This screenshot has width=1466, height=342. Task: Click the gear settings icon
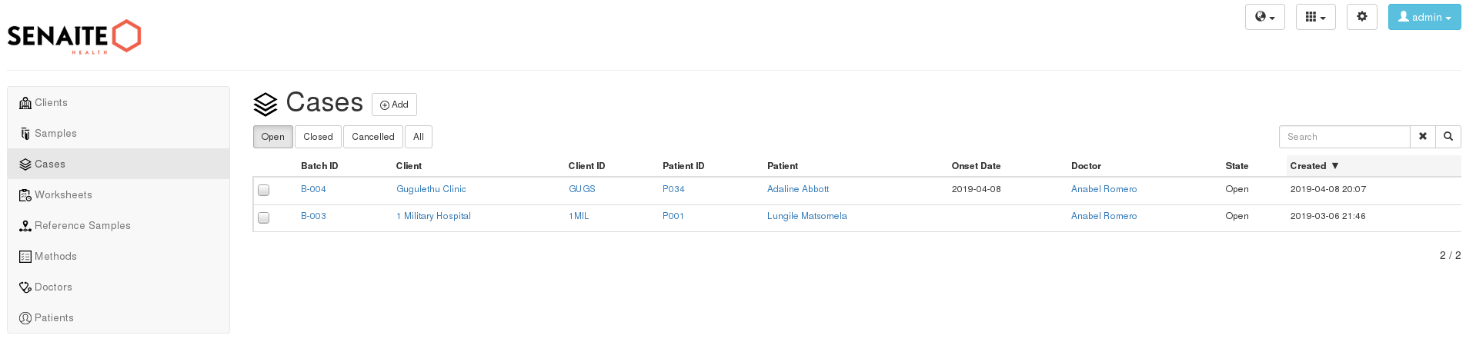pos(1361,17)
